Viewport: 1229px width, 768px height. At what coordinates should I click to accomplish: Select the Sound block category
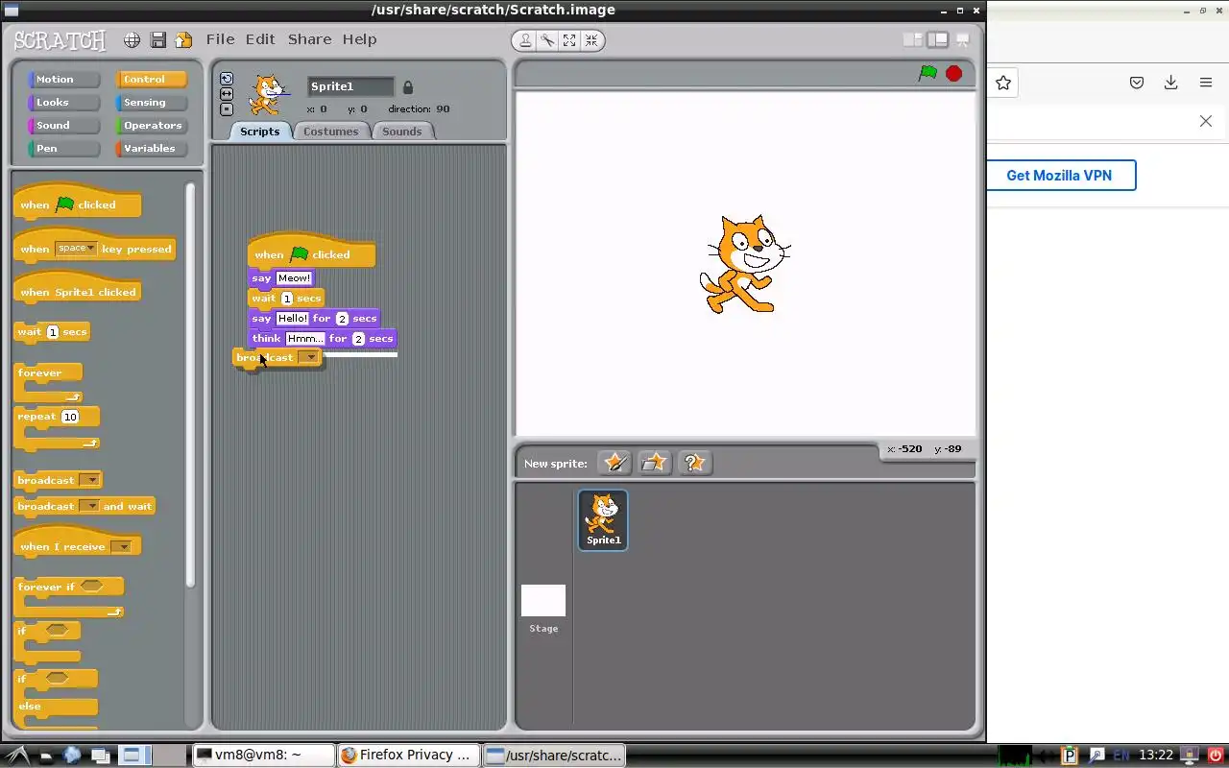coord(63,126)
